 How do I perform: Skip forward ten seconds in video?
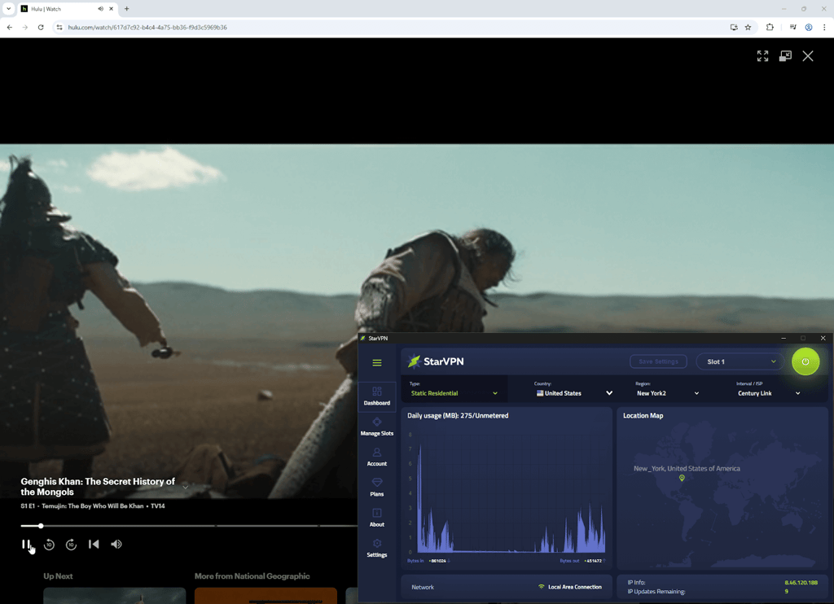tap(72, 545)
